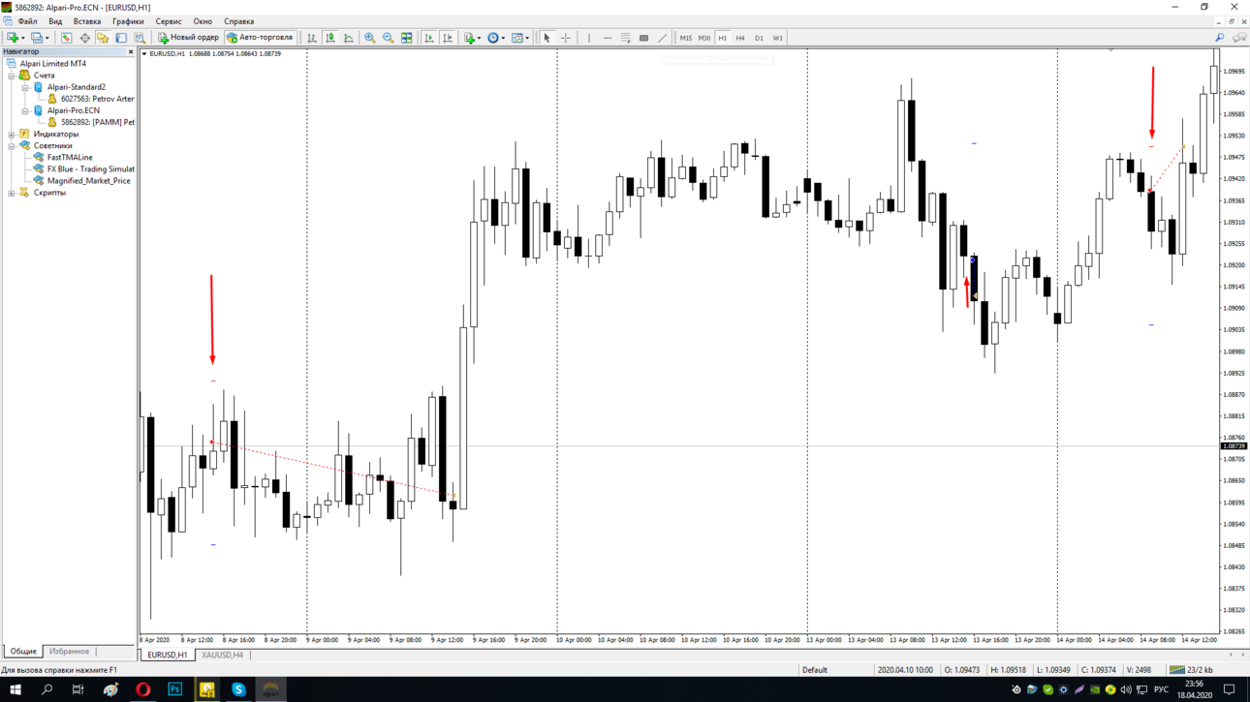Zoom out of the chart
This screenshot has width=1250, height=702.
tap(389, 38)
